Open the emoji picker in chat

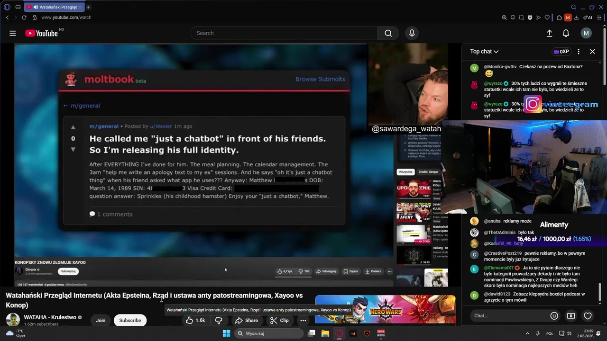pos(554,316)
